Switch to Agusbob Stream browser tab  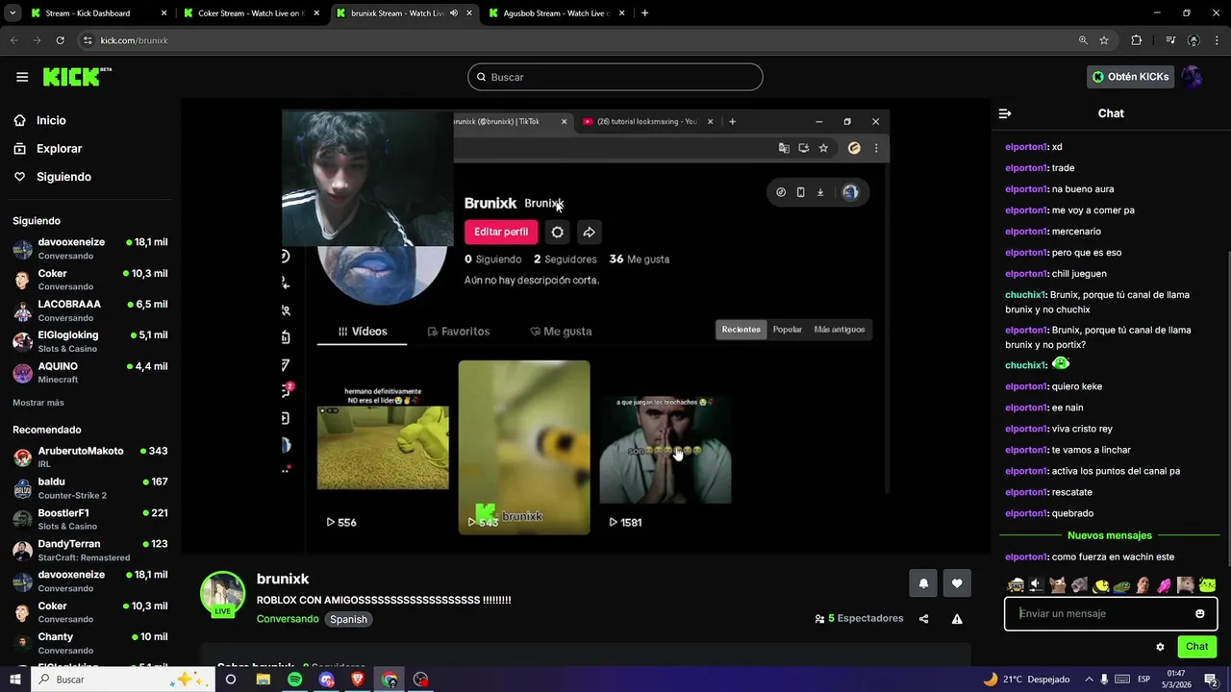coord(557,13)
